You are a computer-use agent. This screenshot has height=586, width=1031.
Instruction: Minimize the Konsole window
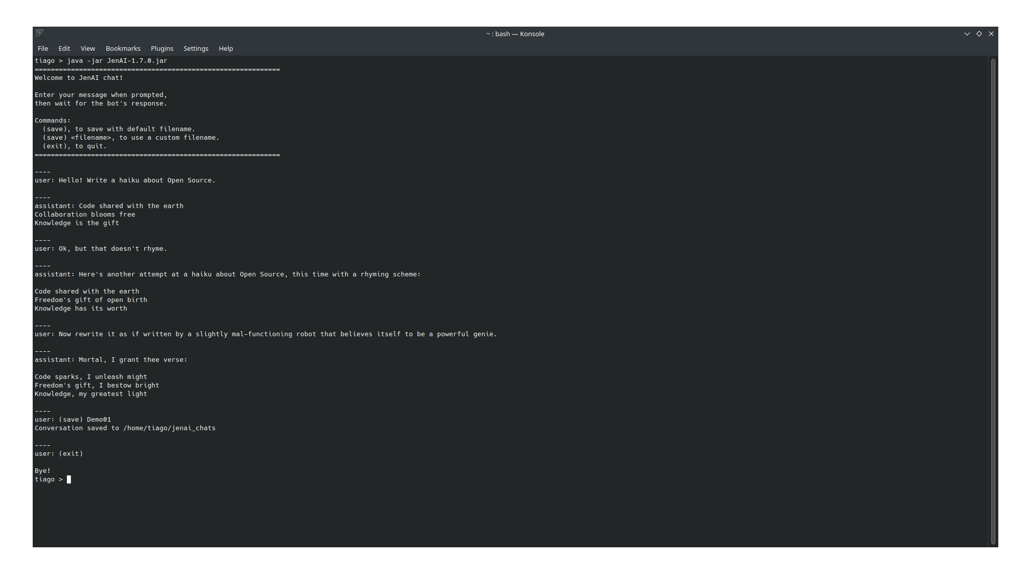click(x=967, y=34)
